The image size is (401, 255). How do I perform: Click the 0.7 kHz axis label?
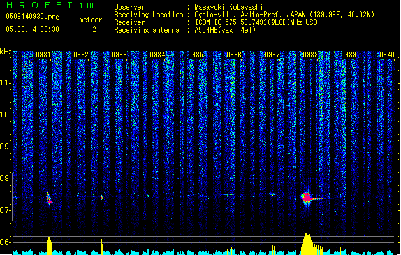5,210
